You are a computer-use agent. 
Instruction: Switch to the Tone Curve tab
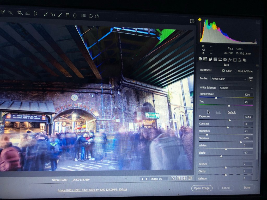(205, 59)
